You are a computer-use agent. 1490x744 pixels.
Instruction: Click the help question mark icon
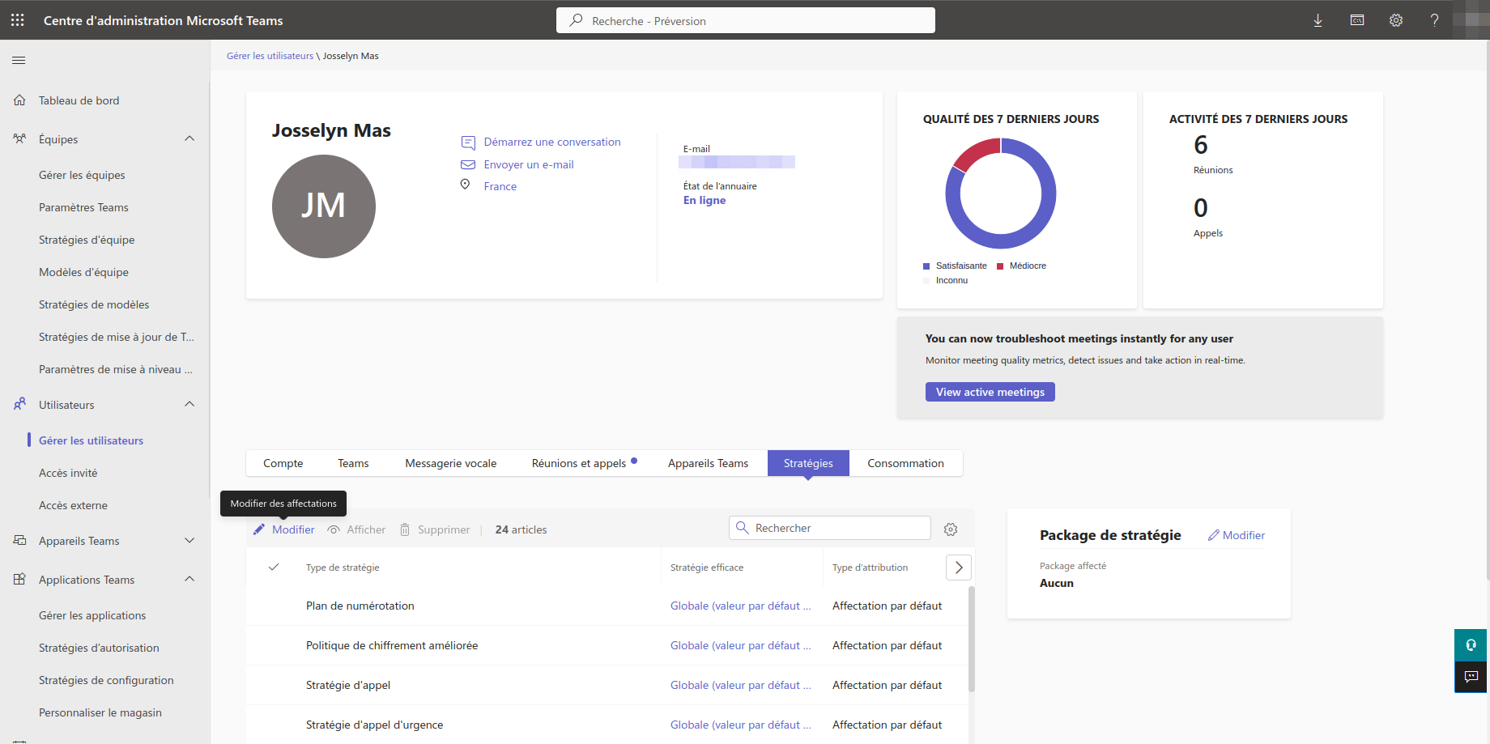[x=1434, y=20]
